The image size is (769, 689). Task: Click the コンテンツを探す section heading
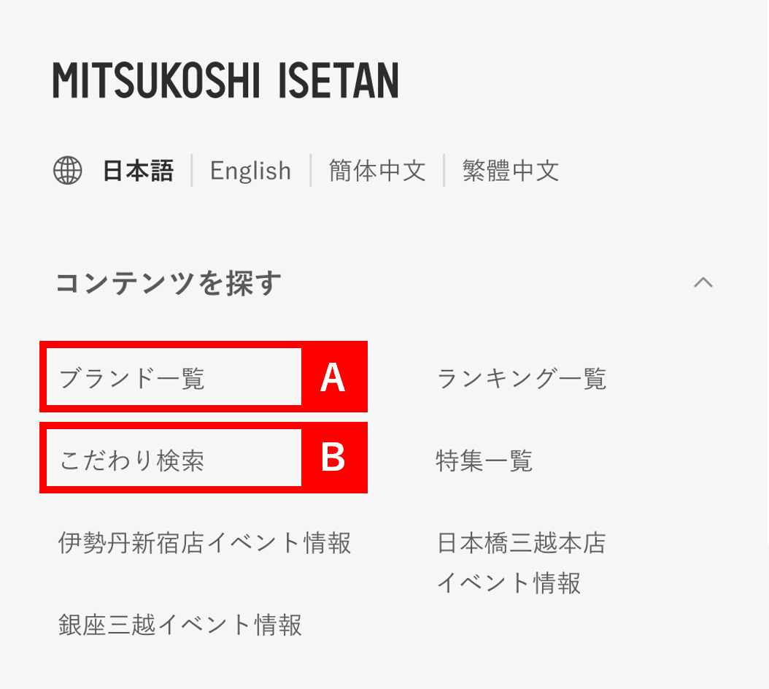pyautogui.click(x=169, y=283)
